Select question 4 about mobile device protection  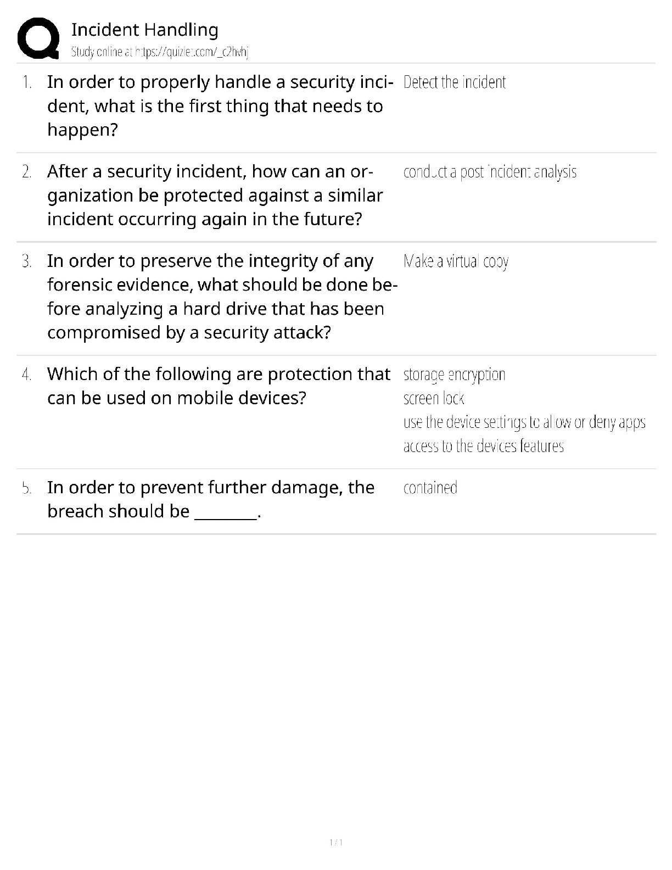click(219, 386)
